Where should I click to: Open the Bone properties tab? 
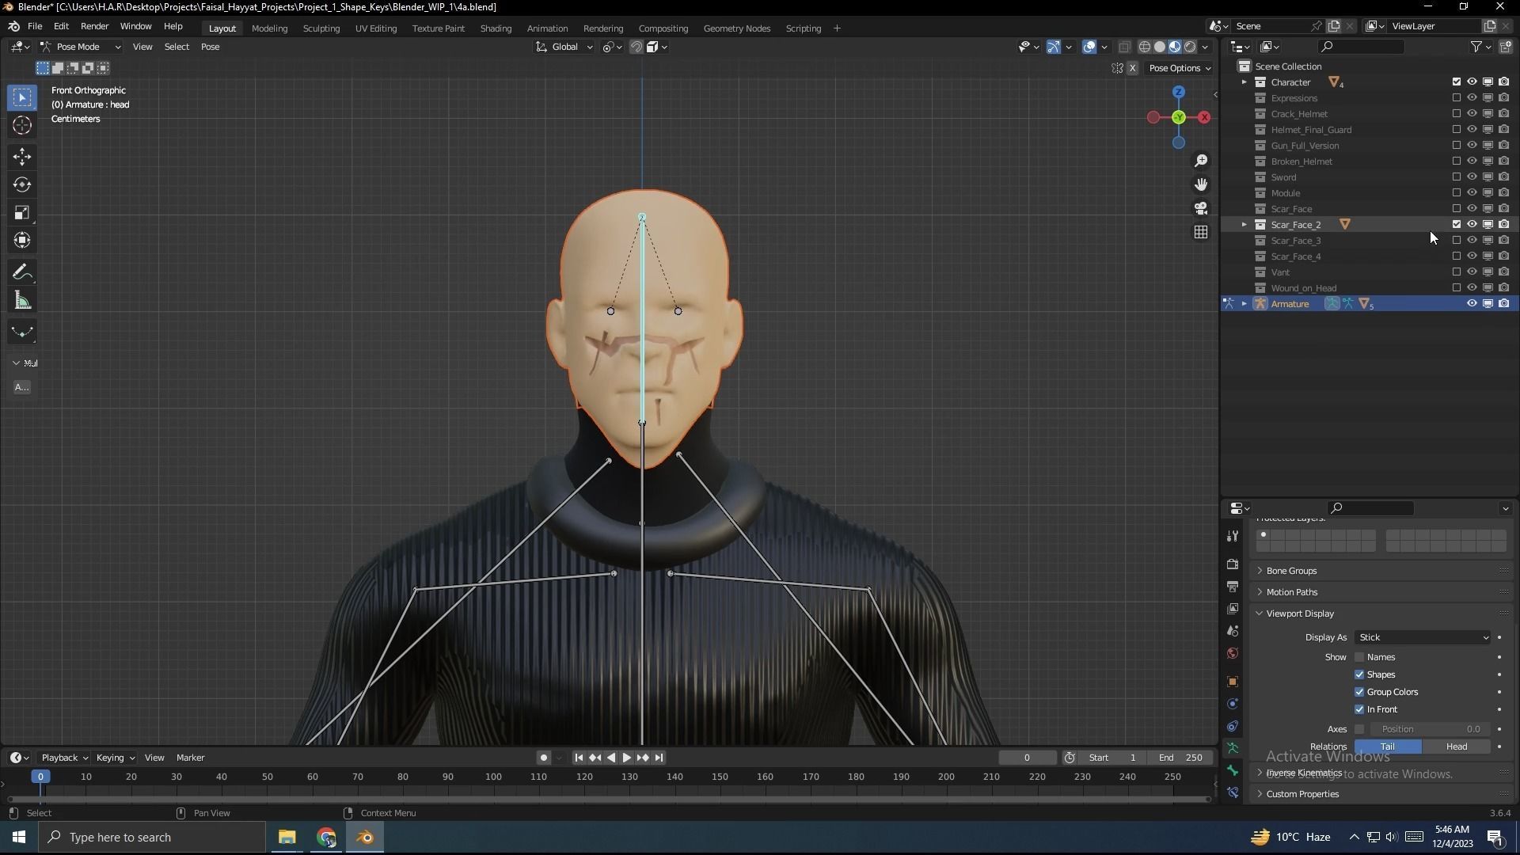[1233, 770]
